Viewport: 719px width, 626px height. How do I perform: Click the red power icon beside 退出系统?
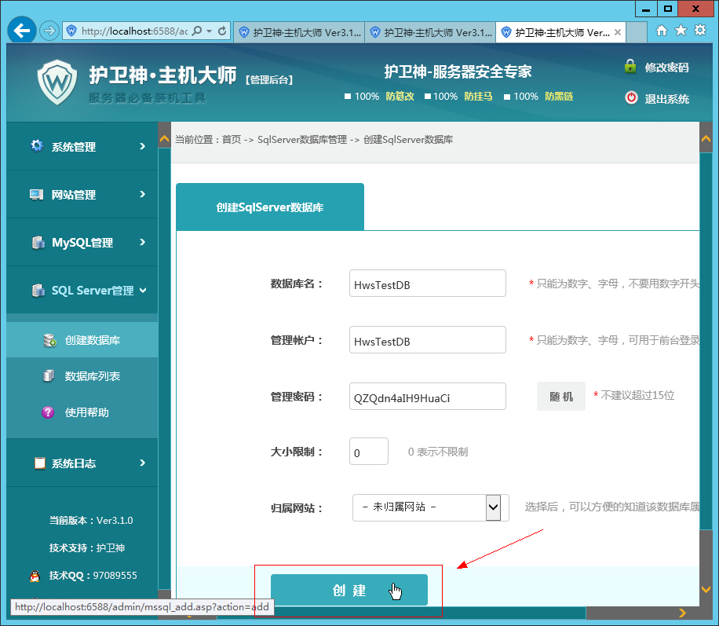coord(631,97)
